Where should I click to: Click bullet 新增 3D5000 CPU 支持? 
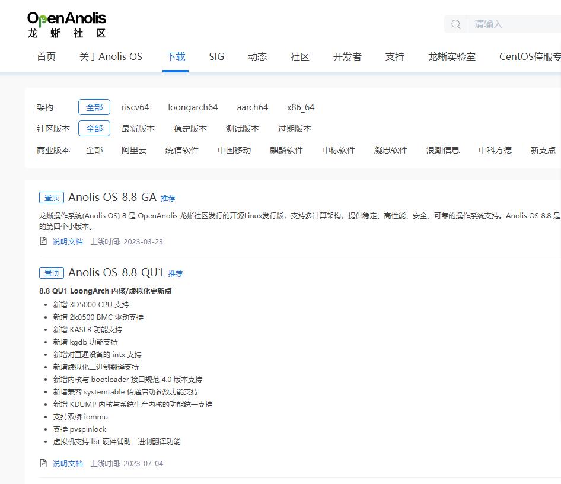click(x=91, y=305)
